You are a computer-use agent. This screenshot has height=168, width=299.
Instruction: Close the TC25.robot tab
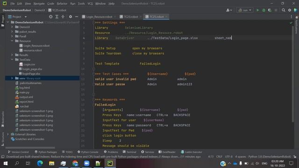point(166,17)
